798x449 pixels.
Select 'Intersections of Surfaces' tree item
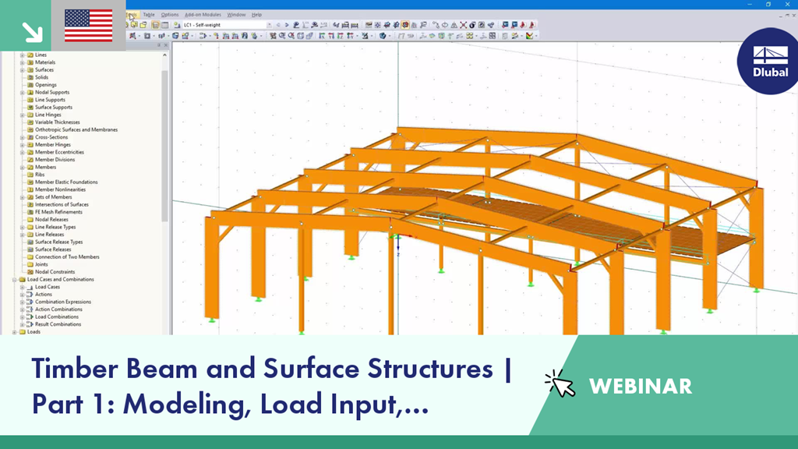(x=62, y=205)
